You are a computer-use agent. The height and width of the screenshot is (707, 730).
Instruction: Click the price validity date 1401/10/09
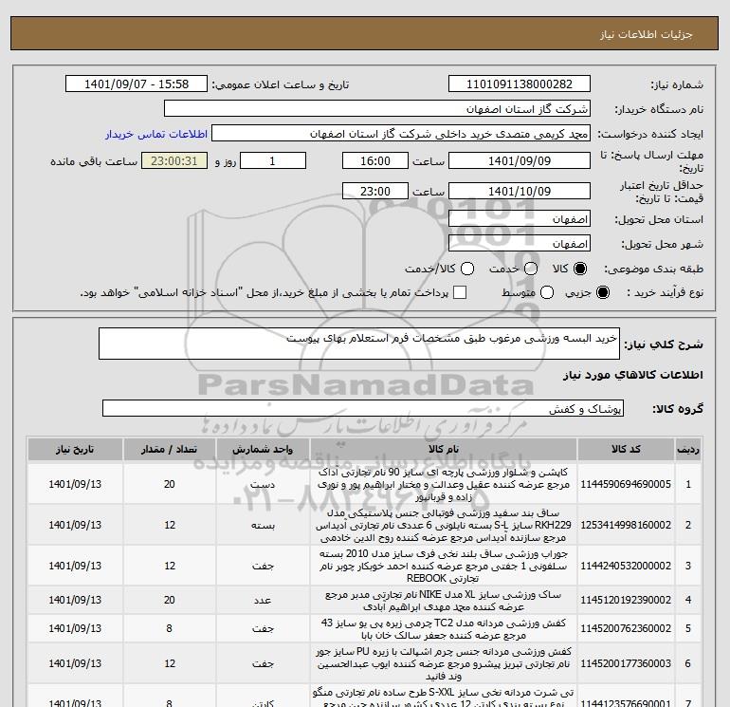(520, 192)
